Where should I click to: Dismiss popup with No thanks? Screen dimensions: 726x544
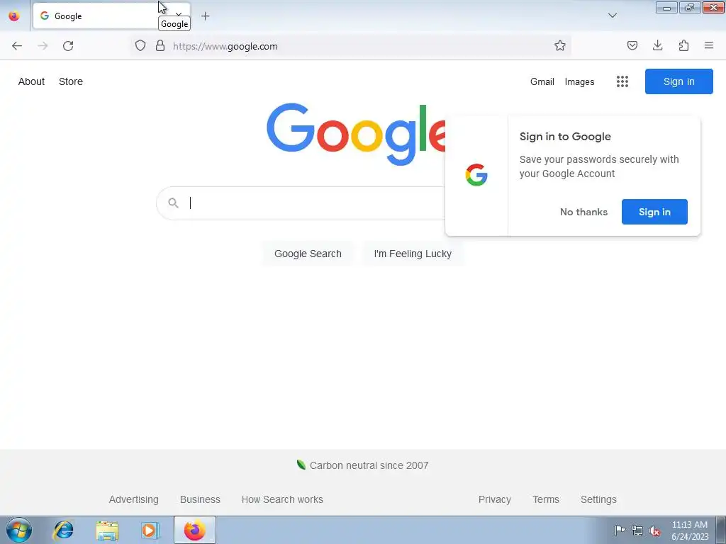[583, 212]
